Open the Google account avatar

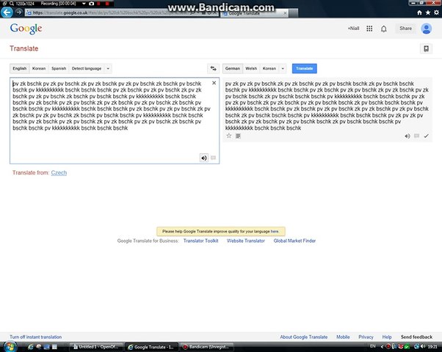426,29
